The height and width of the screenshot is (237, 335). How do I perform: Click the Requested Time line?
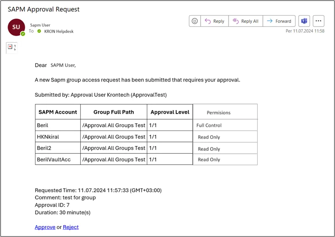tap(98, 190)
